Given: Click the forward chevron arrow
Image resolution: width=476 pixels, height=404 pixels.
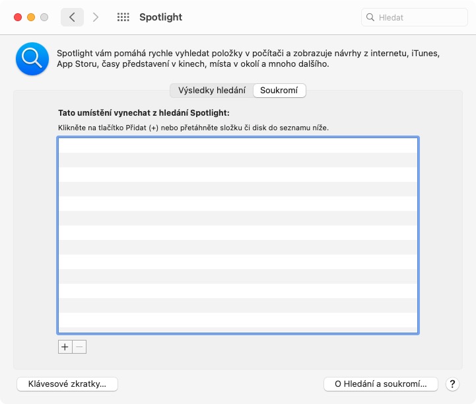Looking at the screenshot, I should point(96,17).
